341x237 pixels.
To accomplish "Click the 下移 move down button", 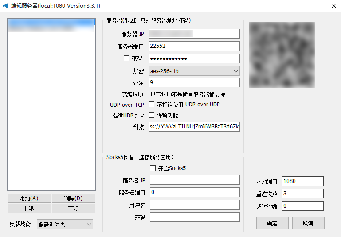I will click(73, 209).
